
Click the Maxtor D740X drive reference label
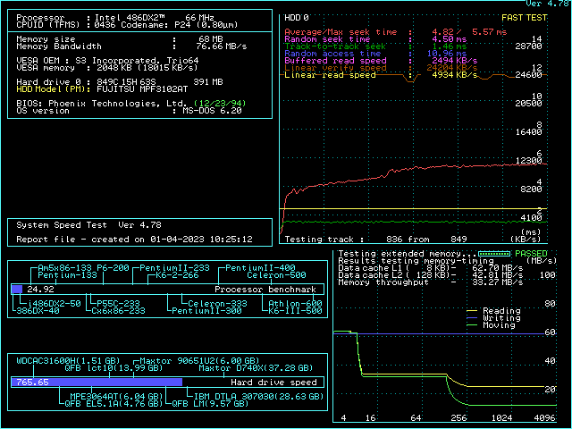(x=256, y=367)
